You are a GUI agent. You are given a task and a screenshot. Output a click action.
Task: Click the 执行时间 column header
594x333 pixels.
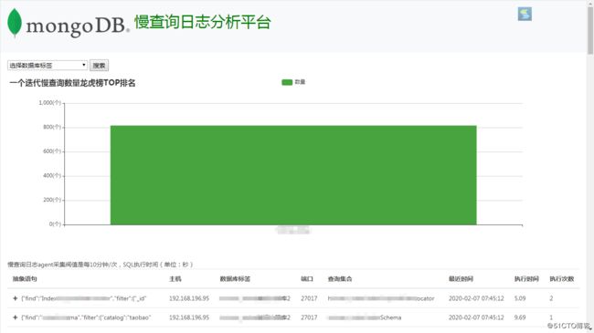pos(526,279)
